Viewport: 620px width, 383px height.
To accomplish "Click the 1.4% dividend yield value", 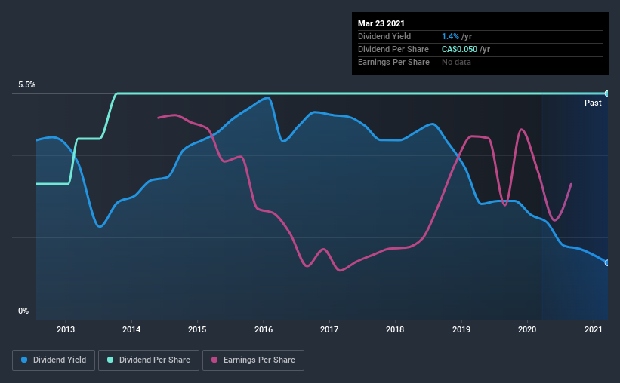I will pos(450,36).
